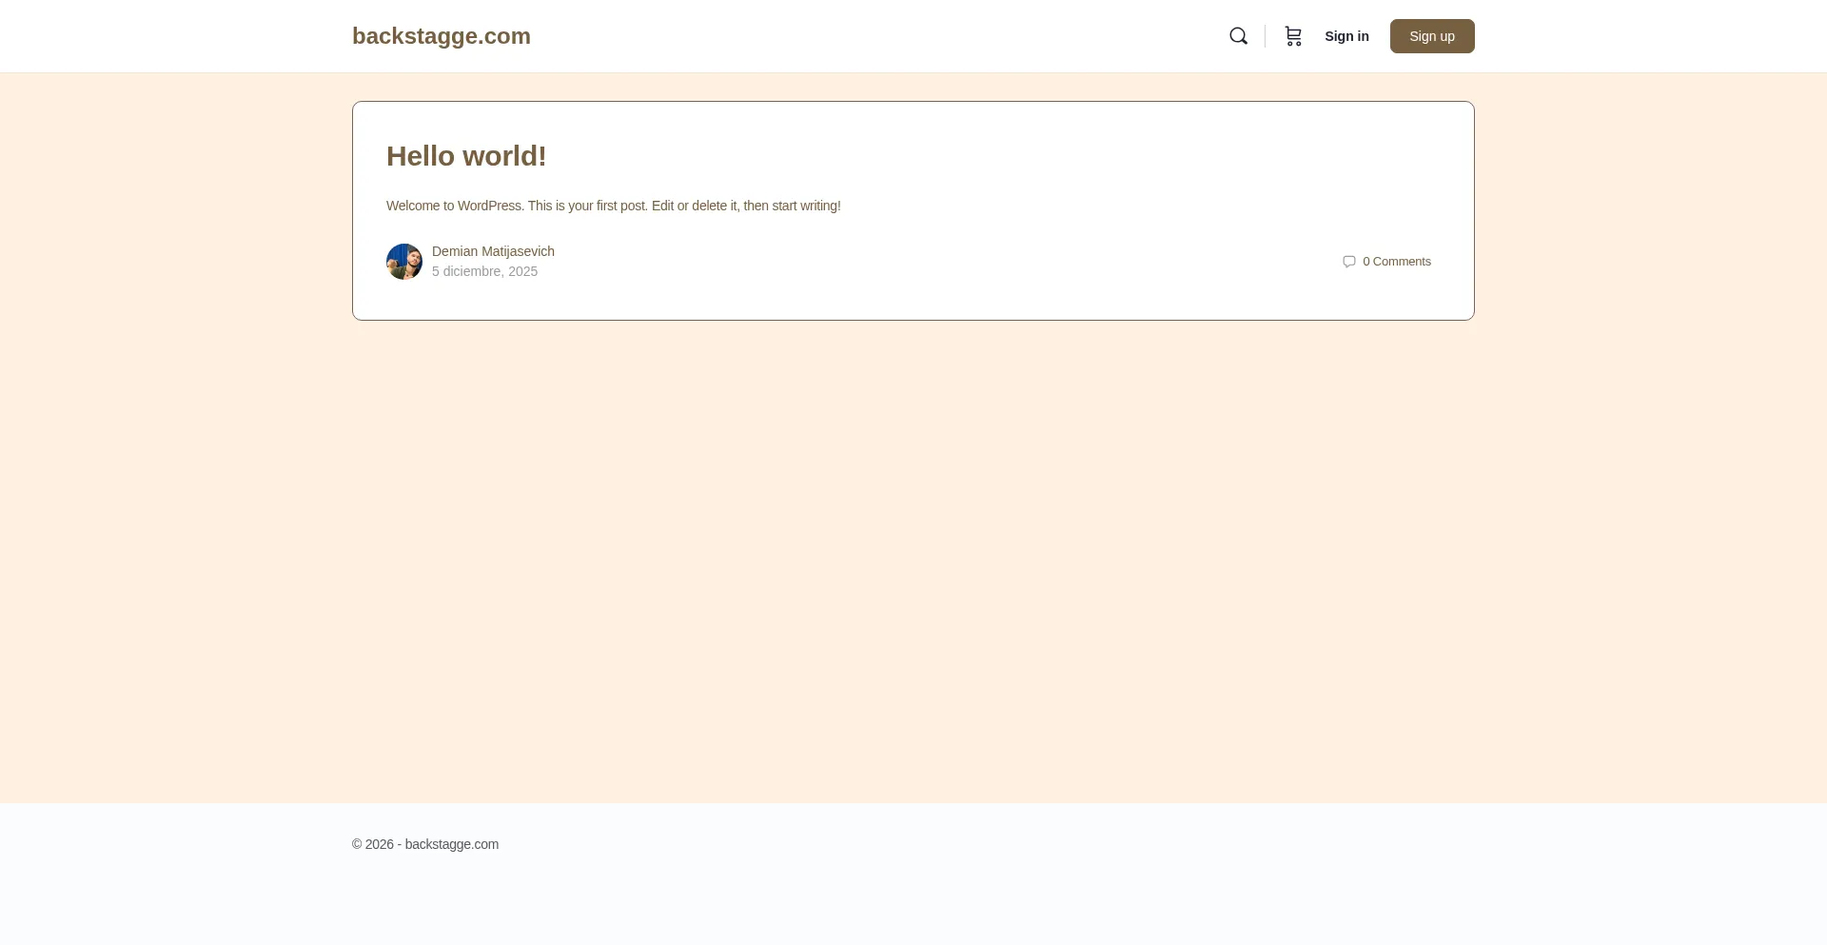Screen dimensions: 1827x945
Task: Click Demian Matijasevich's round avatar photo
Action: click(x=404, y=262)
